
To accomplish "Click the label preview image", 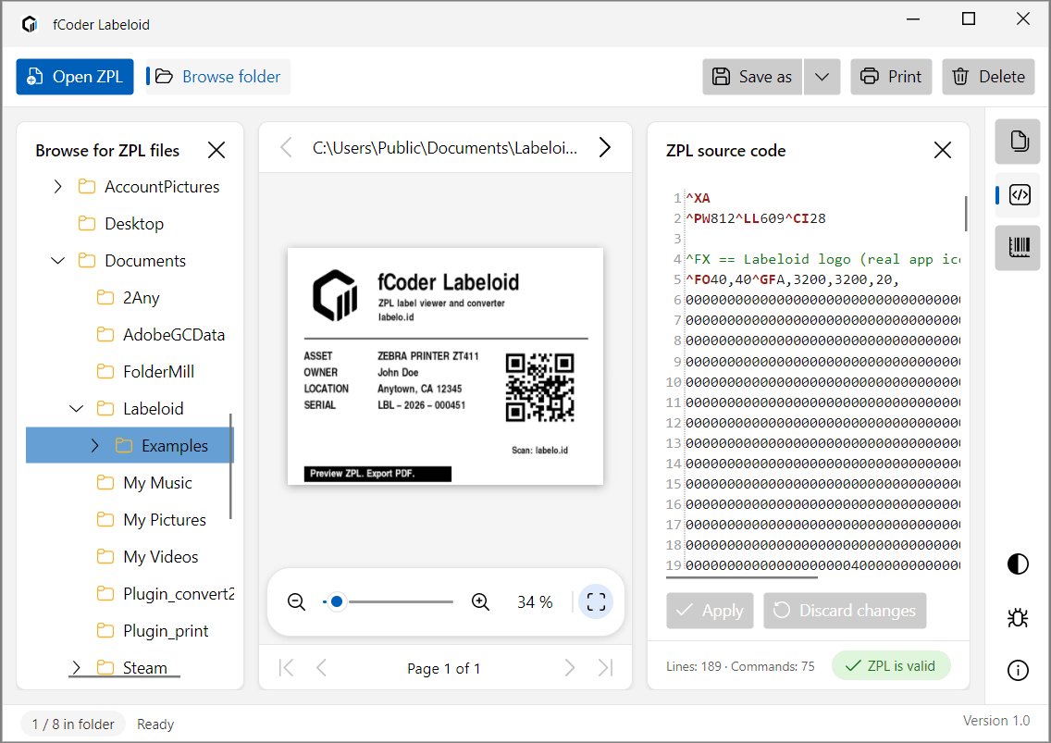I will click(x=445, y=366).
